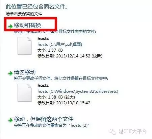Image resolution: width=152 pixels, height=139 pixels.
Task: Choose the 请勿移动 option
Action: pyautogui.click(x=25, y=72)
